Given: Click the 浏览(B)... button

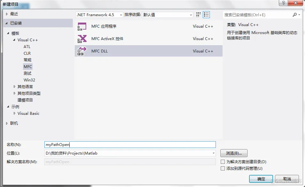Looking at the screenshot, I should coord(234,153).
